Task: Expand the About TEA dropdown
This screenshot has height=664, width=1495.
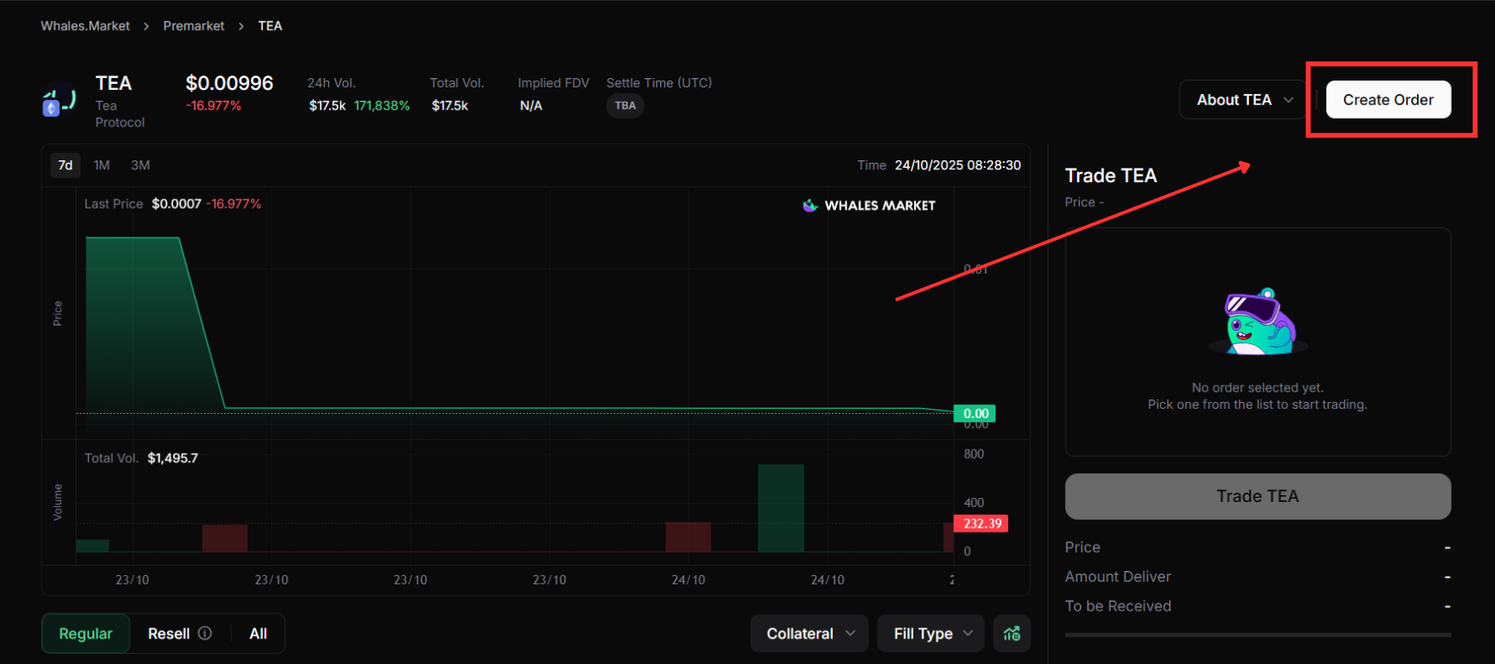Action: click(1243, 100)
